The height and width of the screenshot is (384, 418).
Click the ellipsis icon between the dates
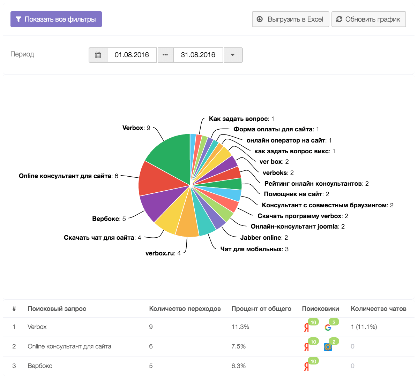(x=165, y=55)
